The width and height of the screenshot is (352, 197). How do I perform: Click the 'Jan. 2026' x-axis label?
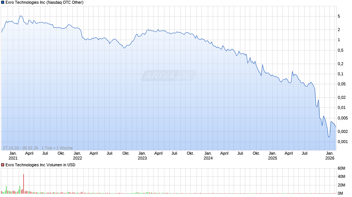click(x=330, y=156)
